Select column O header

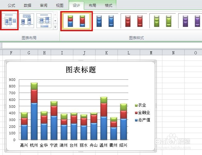[x=193, y=53]
